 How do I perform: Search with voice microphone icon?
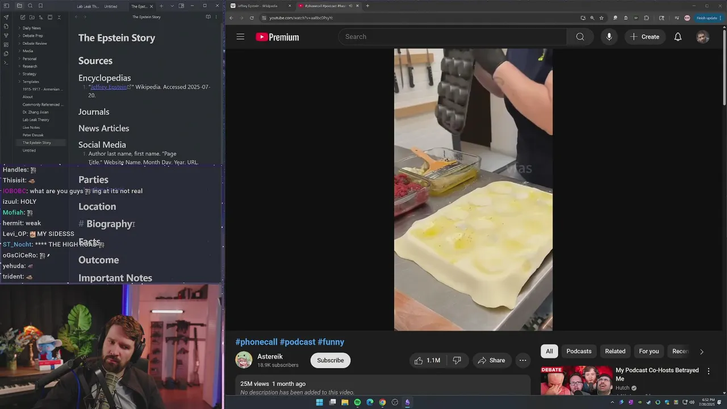point(609,37)
